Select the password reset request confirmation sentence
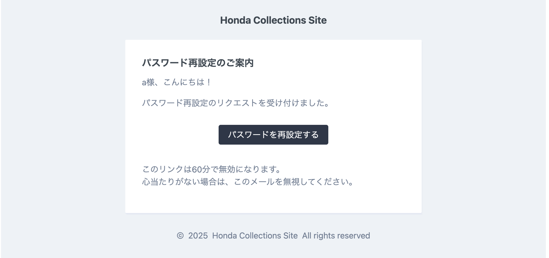Screen dimensions: 549x258 coord(235,103)
